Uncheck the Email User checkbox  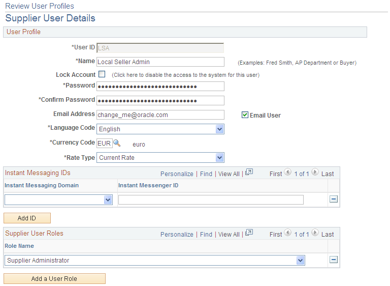[x=245, y=115]
